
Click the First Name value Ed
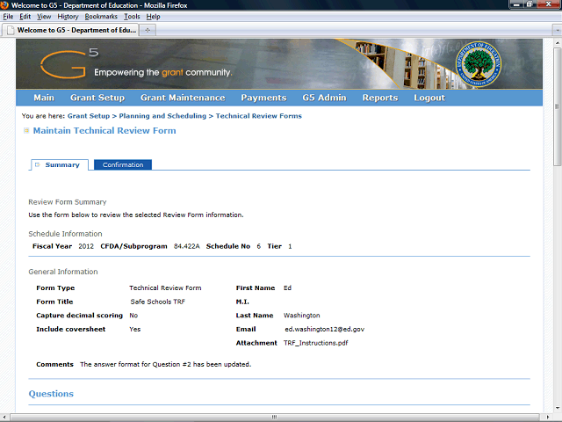coord(287,287)
